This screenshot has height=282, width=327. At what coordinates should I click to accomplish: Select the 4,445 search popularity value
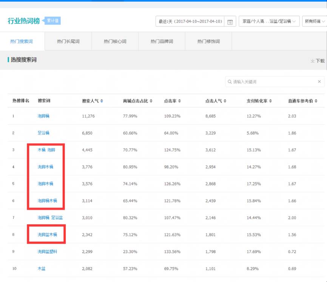click(87, 150)
